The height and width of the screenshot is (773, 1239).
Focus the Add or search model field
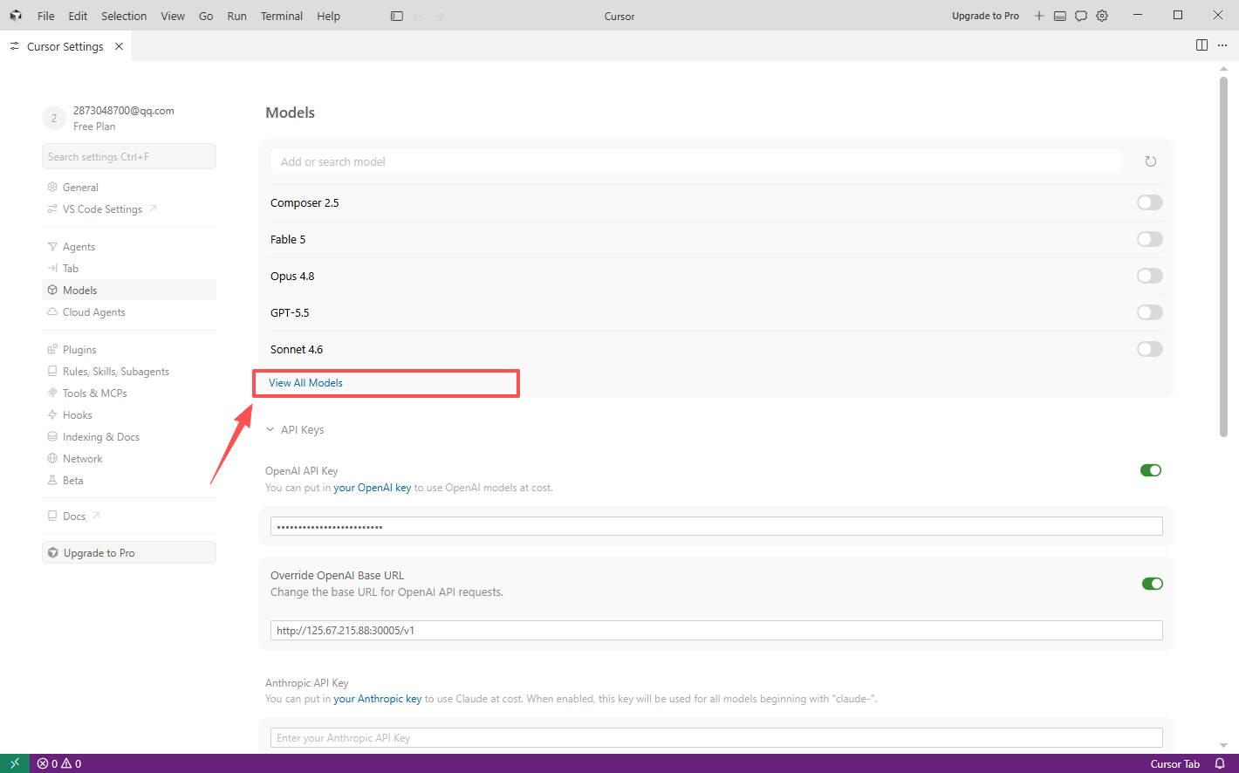[695, 161]
